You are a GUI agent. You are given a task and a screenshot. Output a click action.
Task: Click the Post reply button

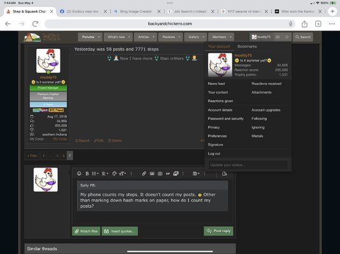coord(218,231)
